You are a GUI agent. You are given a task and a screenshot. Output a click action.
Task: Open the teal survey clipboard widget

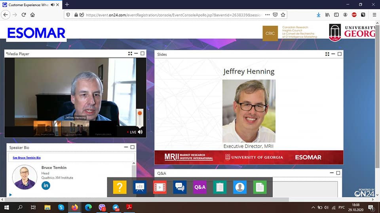point(220,187)
